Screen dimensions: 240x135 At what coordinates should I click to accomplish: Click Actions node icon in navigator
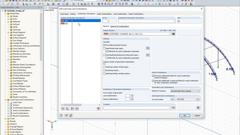tap(11, 105)
